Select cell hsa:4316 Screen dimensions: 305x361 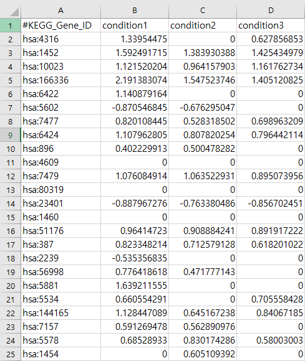pos(61,39)
